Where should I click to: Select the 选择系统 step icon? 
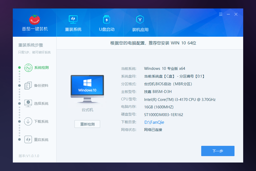[x=28, y=103]
